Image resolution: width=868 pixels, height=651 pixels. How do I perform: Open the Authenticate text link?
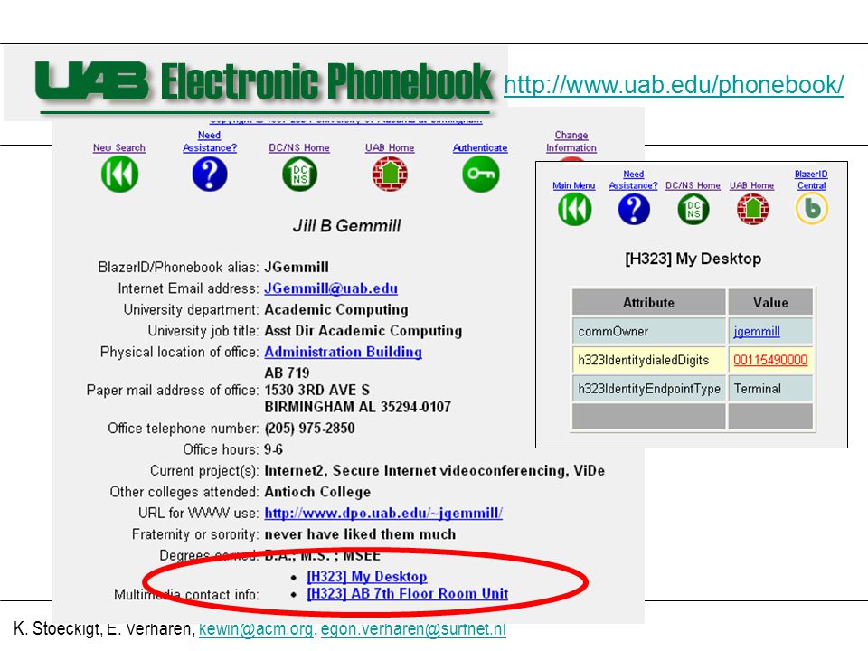(480, 147)
